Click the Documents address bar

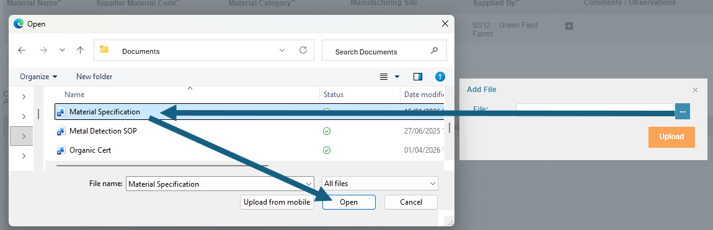click(x=204, y=50)
